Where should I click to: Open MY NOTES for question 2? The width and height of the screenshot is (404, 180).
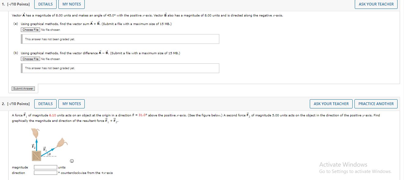71,104
